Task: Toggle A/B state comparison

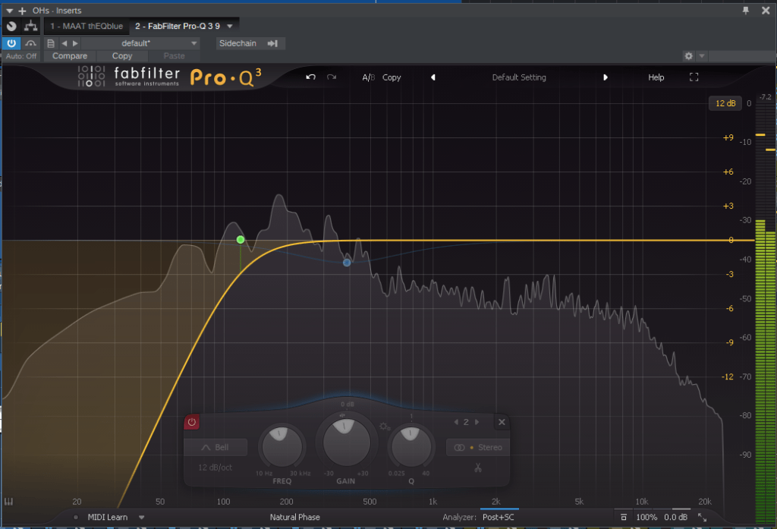Action: pos(368,77)
